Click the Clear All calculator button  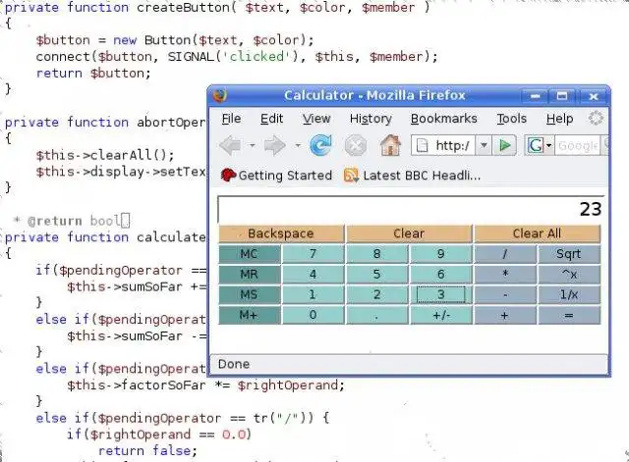click(x=537, y=233)
